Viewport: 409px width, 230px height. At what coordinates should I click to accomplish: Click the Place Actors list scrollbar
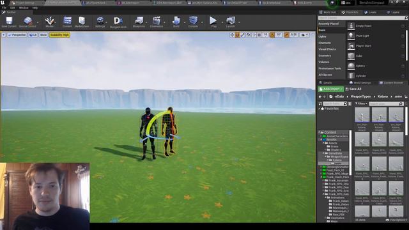tap(406, 45)
